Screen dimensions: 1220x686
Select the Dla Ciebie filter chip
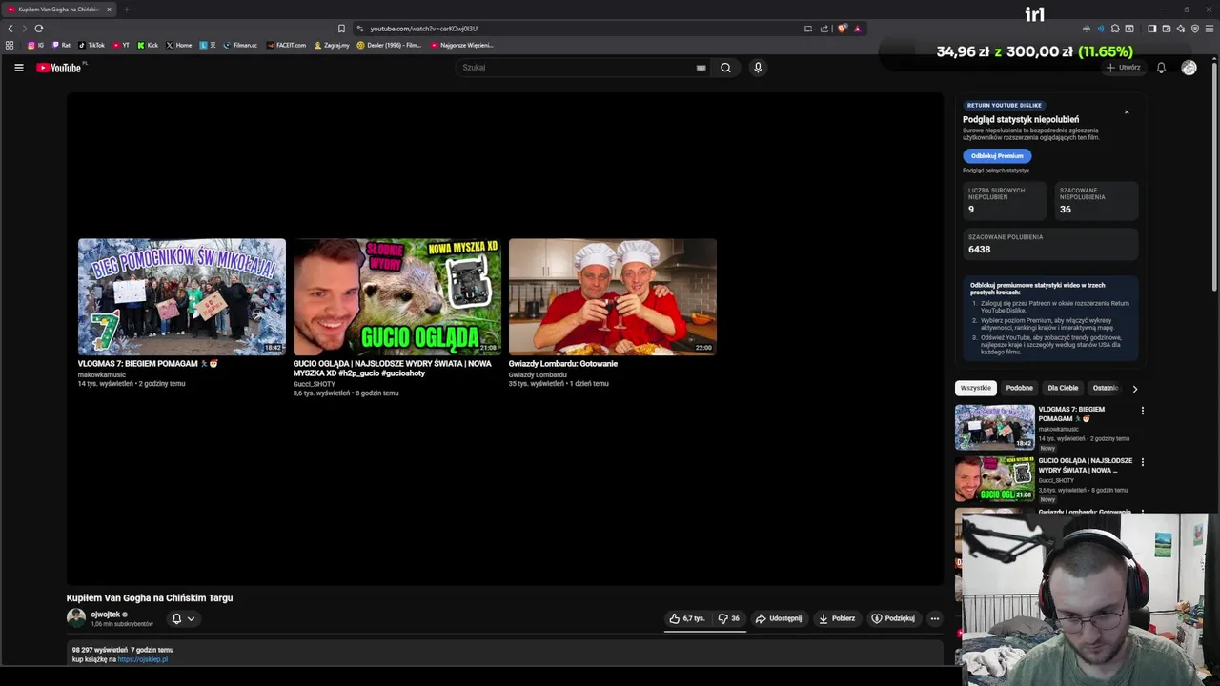(x=1063, y=388)
